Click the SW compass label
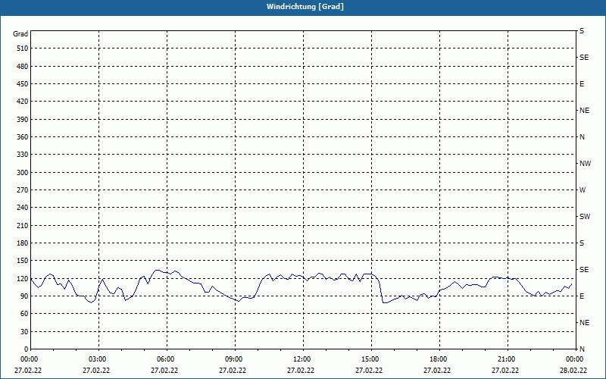 [x=585, y=217]
